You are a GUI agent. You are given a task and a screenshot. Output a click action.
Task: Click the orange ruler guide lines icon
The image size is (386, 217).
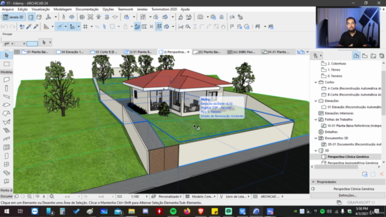click(x=46, y=27)
